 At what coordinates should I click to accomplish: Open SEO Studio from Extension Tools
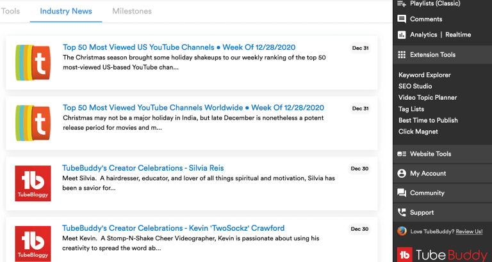(415, 86)
